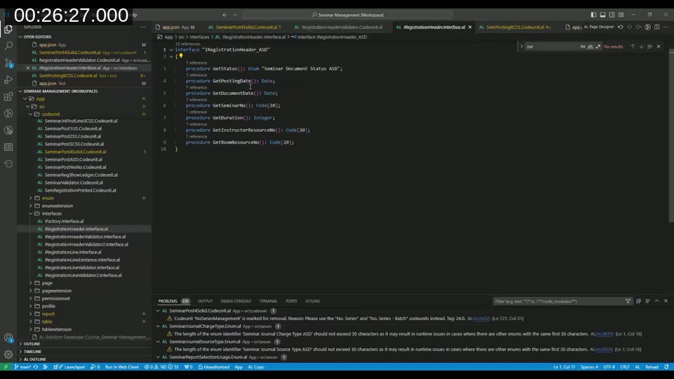Viewport: 674px width, 379px height.
Task: Open the Source Control view
Action: tap(8, 62)
